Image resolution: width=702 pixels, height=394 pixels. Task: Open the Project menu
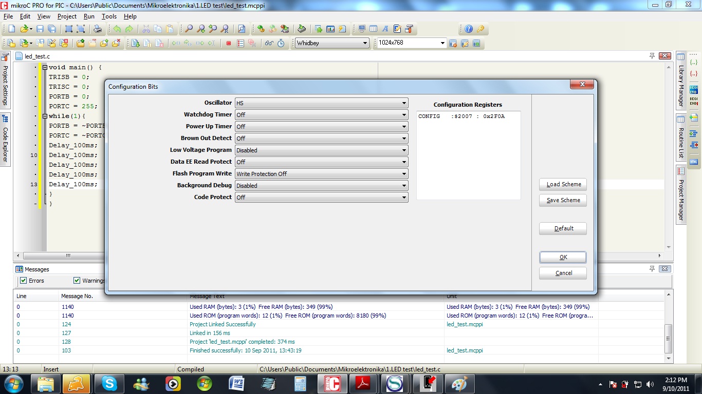[67, 16]
